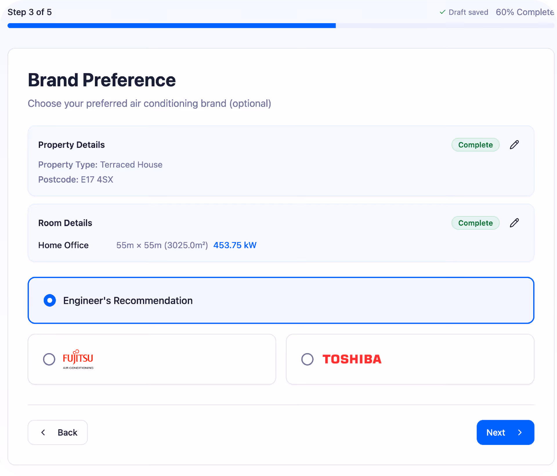Click the Step 3 of 5 label
The image size is (557, 476).
[x=30, y=12]
